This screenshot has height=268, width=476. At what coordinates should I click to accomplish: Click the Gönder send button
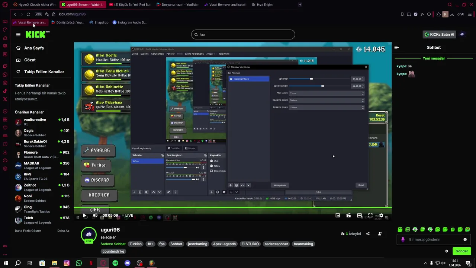pyautogui.click(x=461, y=251)
